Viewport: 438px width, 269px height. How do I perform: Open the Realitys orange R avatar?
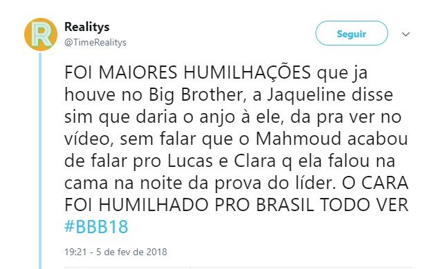click(x=41, y=34)
